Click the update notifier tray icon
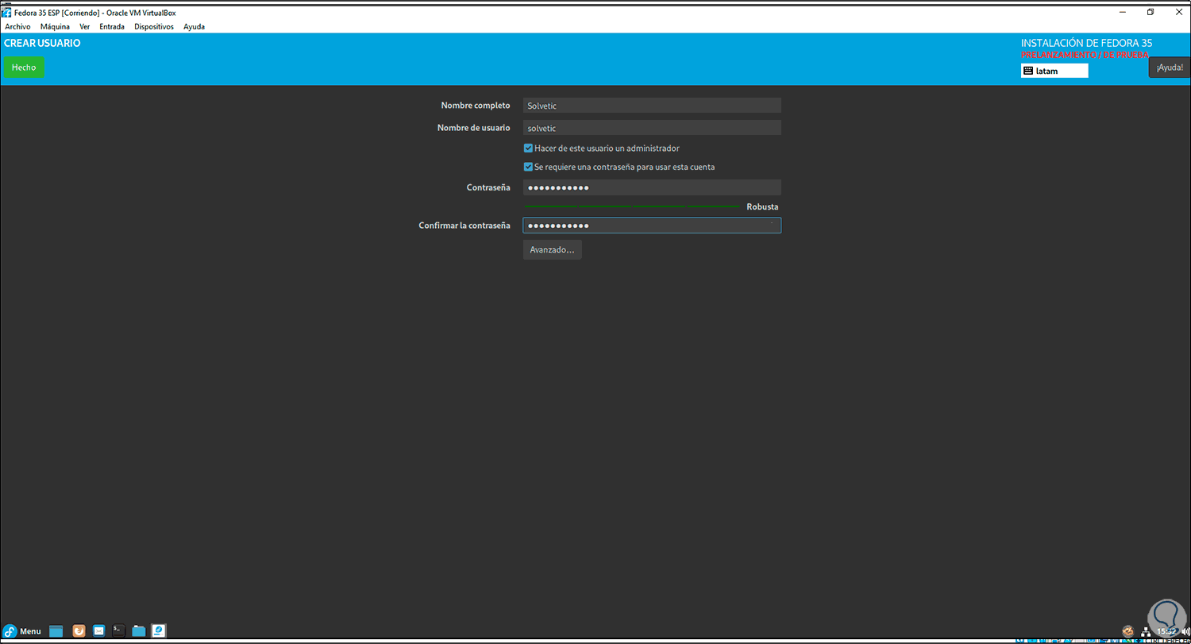The image size is (1191, 644). point(1127,632)
